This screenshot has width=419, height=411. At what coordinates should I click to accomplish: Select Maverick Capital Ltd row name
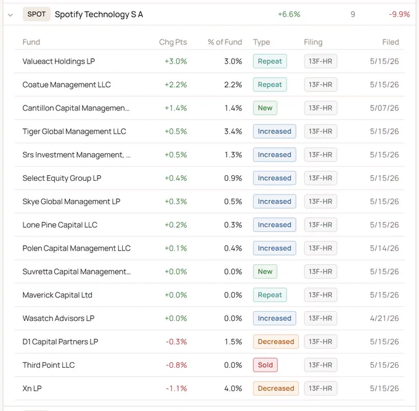pos(57,295)
